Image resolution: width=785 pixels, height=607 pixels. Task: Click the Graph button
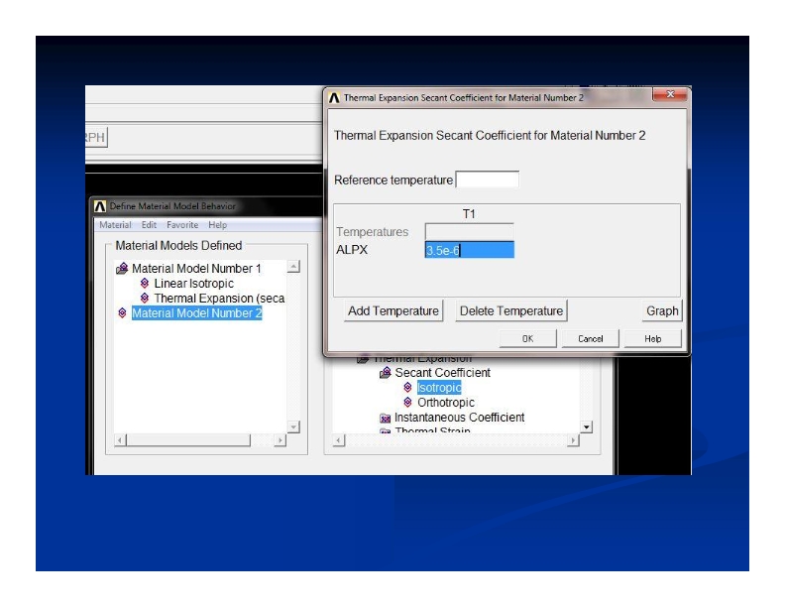662,310
